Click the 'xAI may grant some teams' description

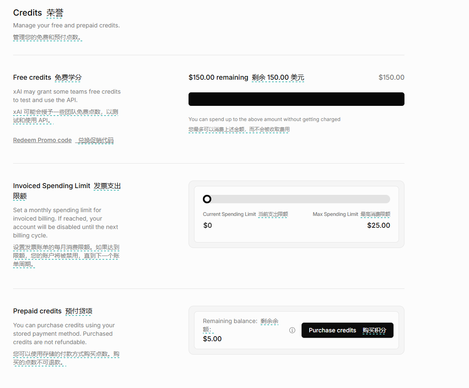click(67, 96)
